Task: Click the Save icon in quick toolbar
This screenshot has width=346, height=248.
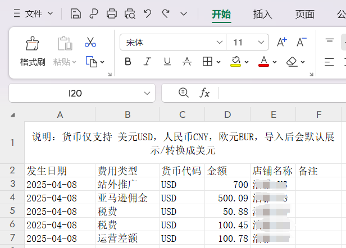Action: pos(76,13)
